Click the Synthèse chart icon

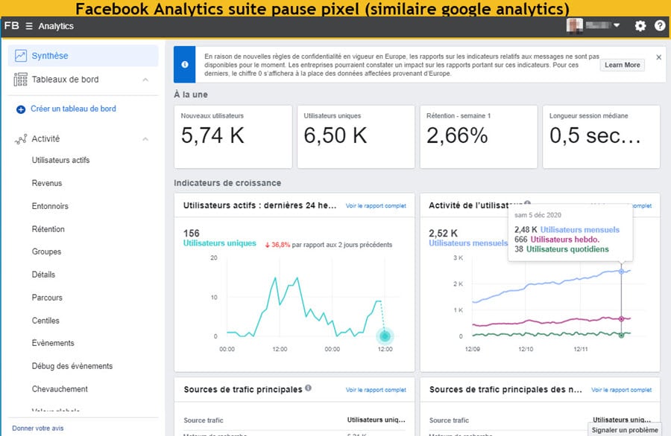(21, 56)
